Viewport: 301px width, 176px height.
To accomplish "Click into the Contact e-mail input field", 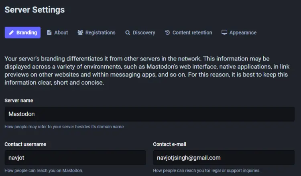I will [x=224, y=158].
